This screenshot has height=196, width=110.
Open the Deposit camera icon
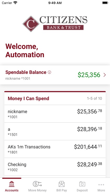pyautogui.click(x=82, y=184)
